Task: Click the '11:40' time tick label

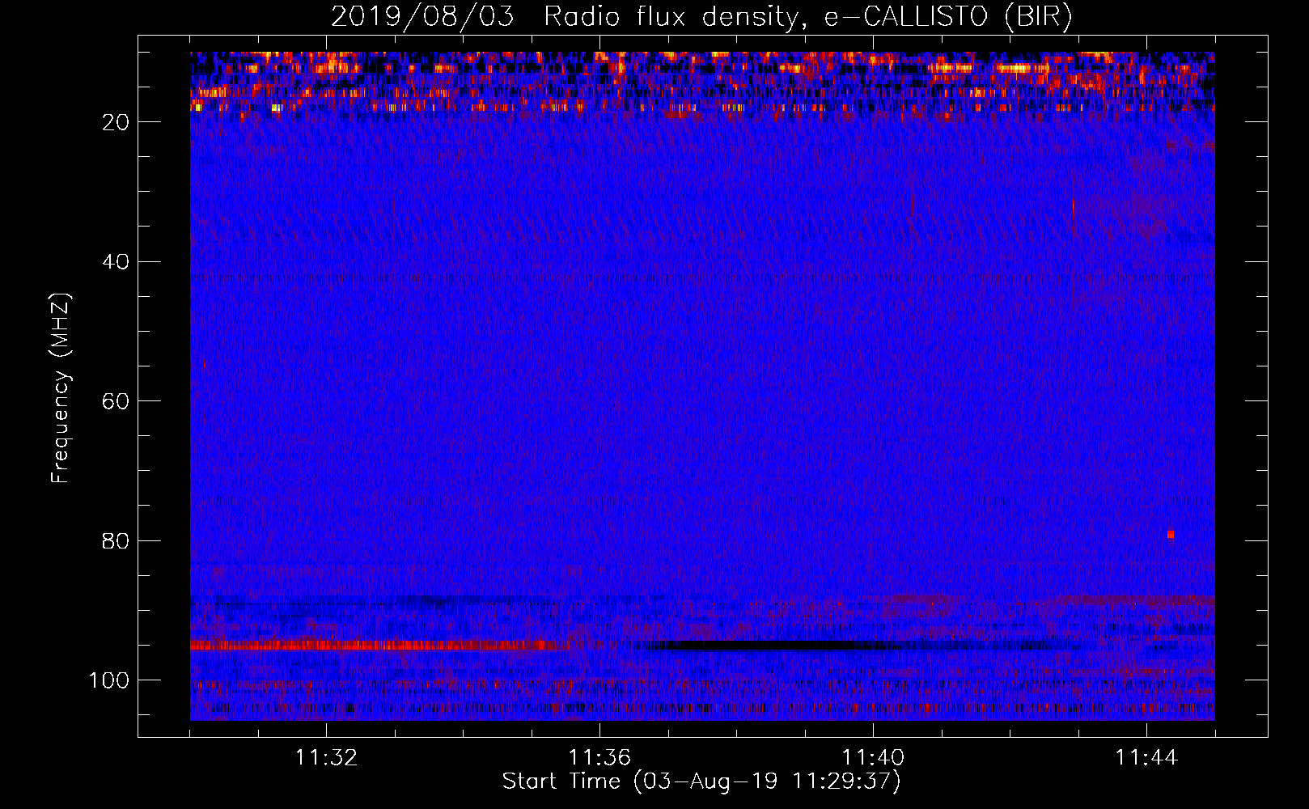Action: (x=873, y=758)
